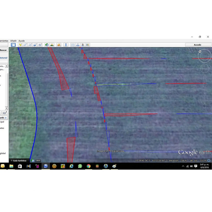Click the elevación 238 m readout
212x212 pixels.
(x=178, y=161)
